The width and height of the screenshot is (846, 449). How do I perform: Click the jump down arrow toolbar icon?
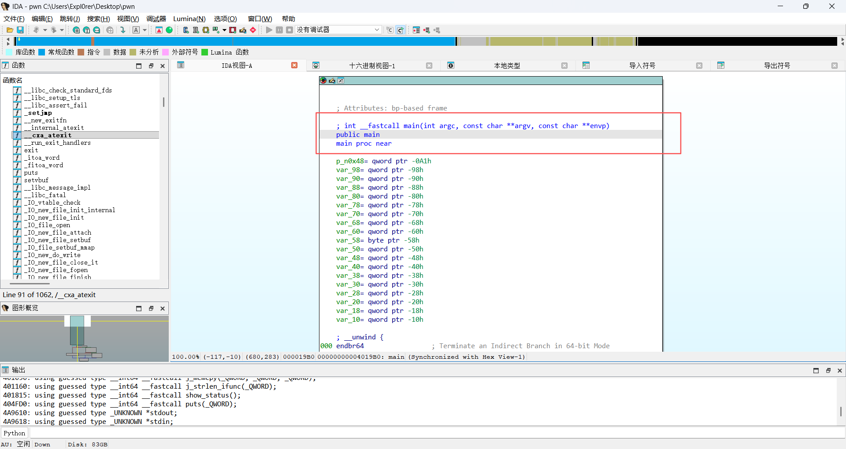tap(123, 30)
